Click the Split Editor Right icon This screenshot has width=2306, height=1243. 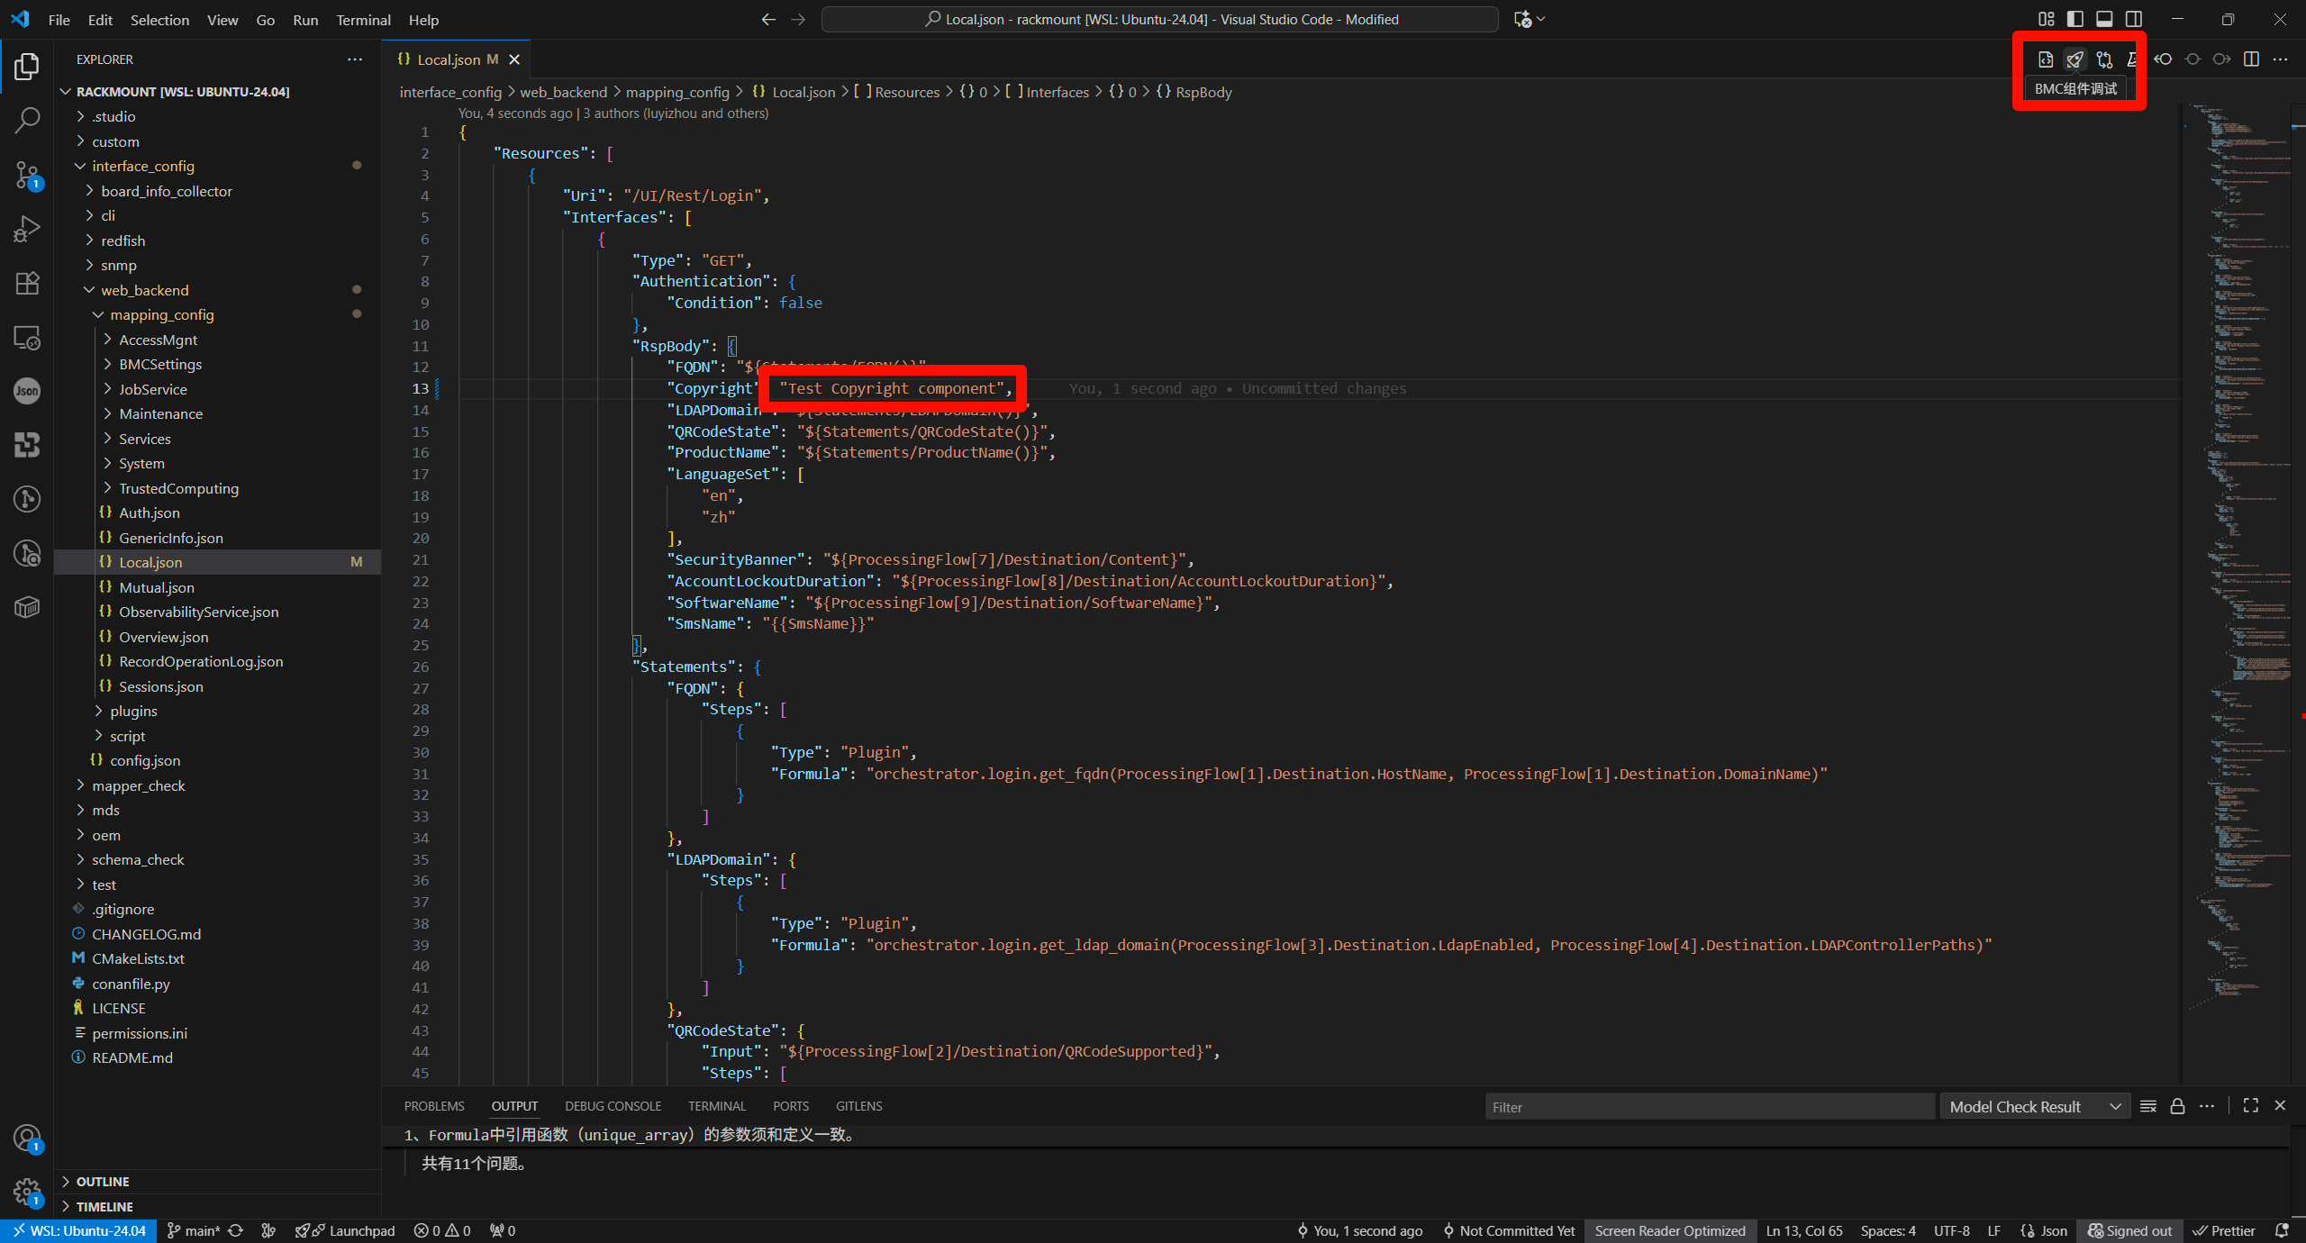(2251, 59)
